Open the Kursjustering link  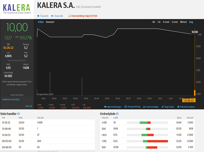pyautogui.click(x=134, y=107)
